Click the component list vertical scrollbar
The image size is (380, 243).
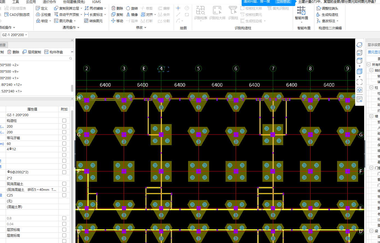pos(72,88)
